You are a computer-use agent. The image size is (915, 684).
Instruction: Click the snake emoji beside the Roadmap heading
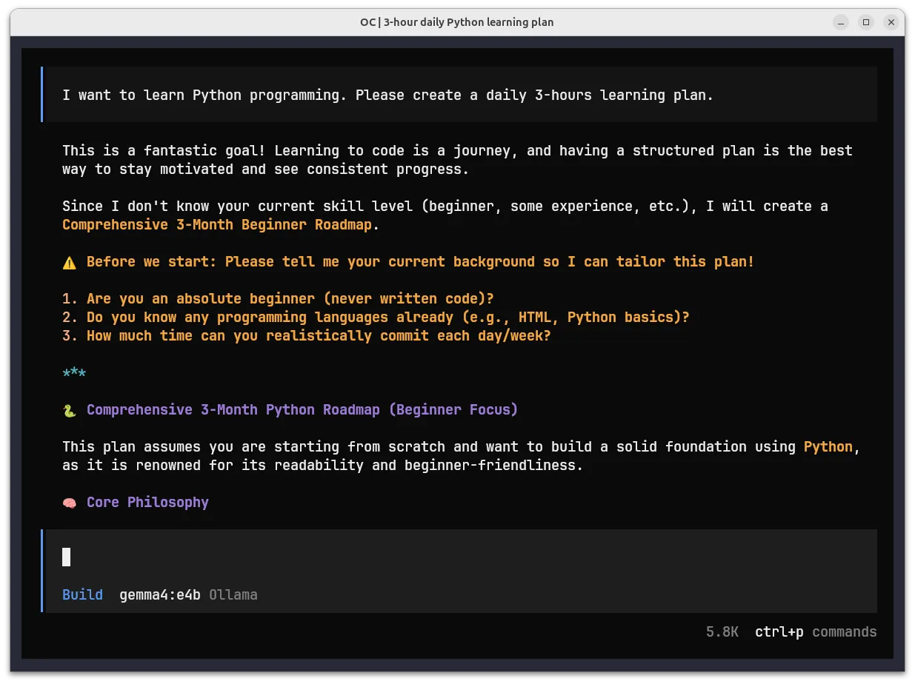click(69, 410)
